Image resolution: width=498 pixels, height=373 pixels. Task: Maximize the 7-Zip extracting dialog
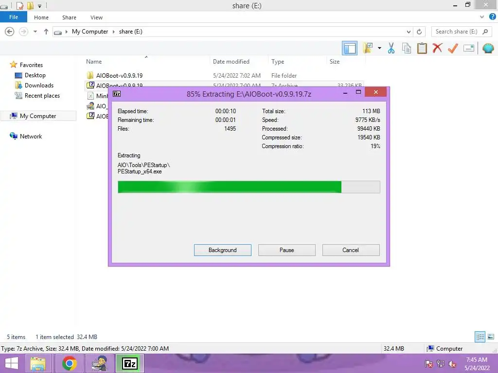point(358,92)
